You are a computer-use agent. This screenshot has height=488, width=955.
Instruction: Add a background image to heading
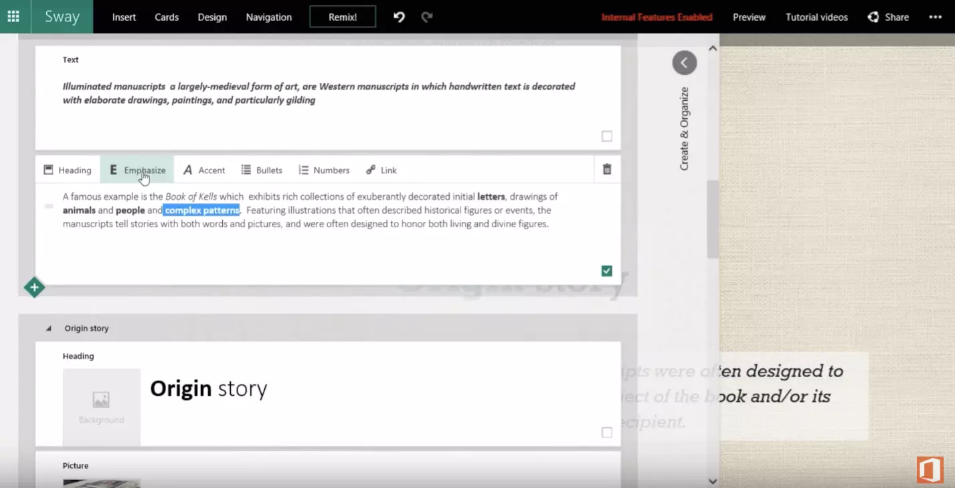[101, 406]
